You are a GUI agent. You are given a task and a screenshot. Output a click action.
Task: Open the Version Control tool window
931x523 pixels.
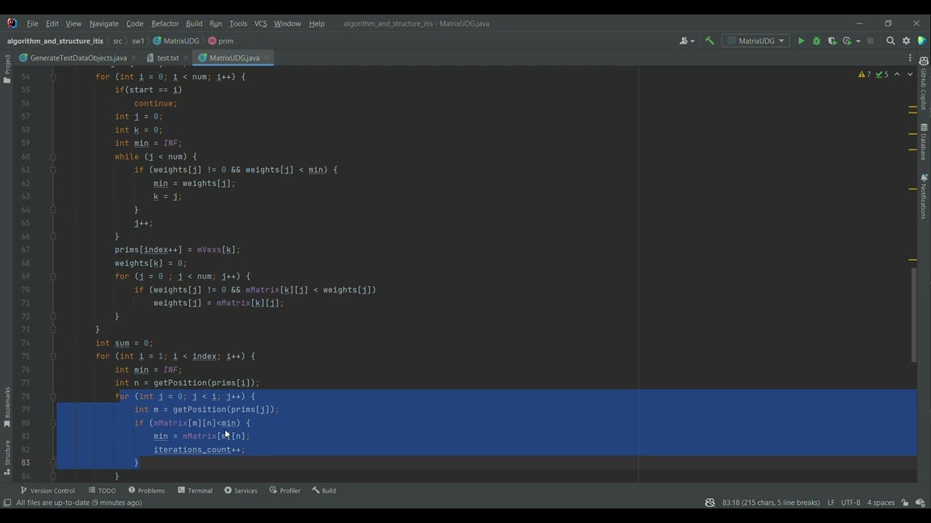click(x=47, y=491)
